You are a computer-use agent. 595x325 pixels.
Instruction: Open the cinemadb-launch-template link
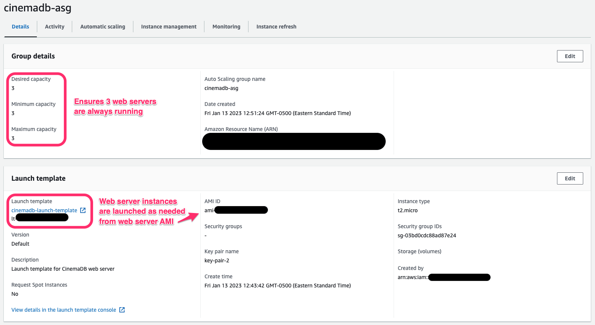click(x=44, y=210)
